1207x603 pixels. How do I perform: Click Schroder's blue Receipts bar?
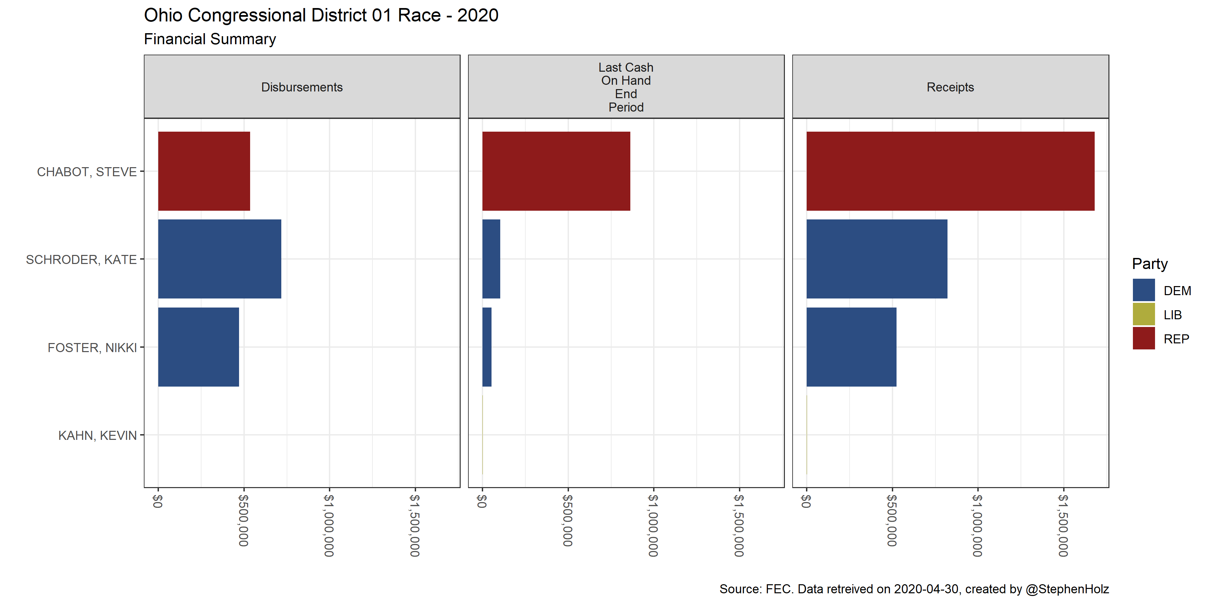[876, 259]
